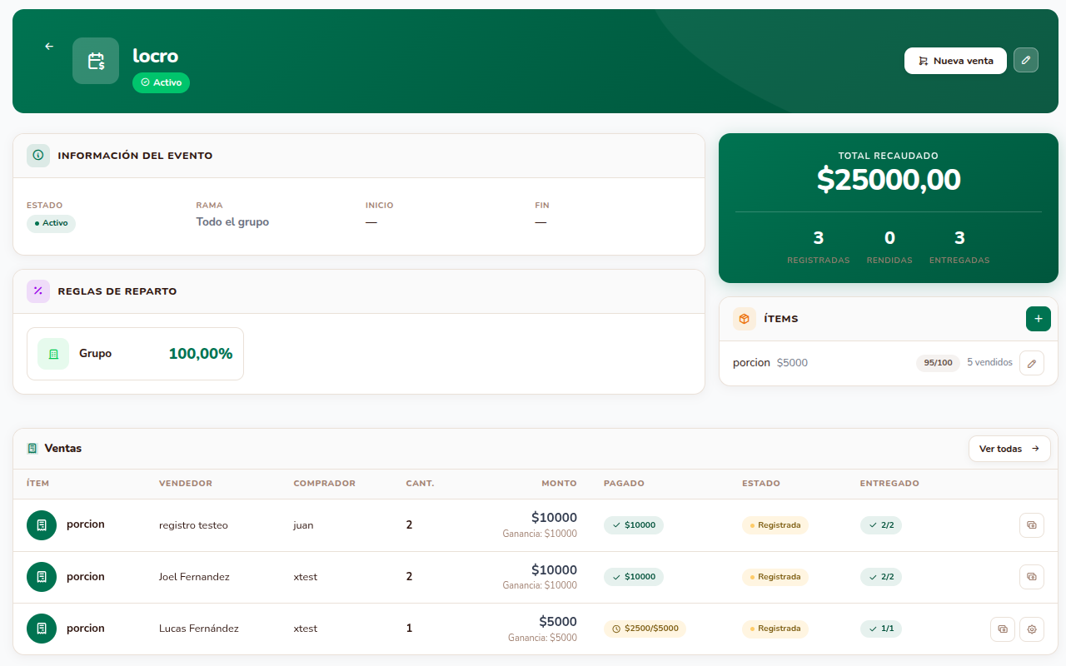This screenshot has width=1066, height=666.
Task: Click the buyer name 'juan'
Action: tap(303, 525)
